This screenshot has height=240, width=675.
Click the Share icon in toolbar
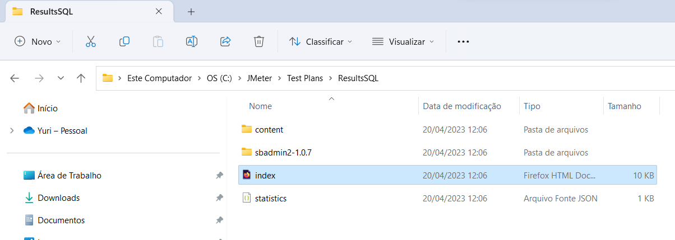225,41
